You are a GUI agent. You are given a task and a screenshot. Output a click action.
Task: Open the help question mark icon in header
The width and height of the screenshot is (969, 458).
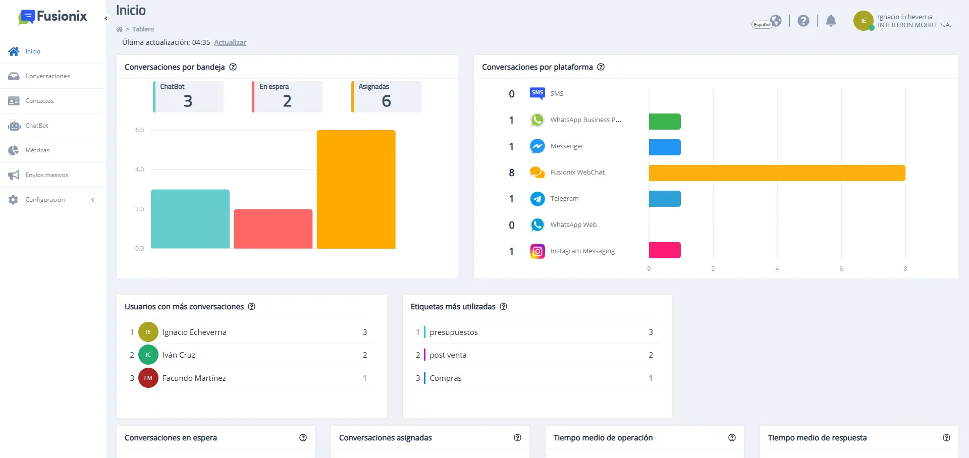tap(803, 21)
